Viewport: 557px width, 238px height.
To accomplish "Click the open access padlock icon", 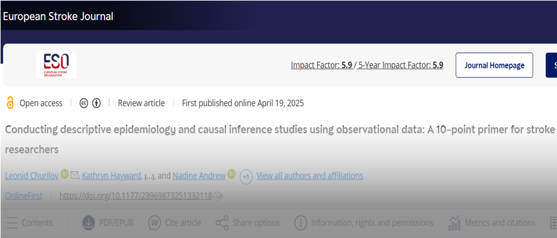I will pos(10,103).
